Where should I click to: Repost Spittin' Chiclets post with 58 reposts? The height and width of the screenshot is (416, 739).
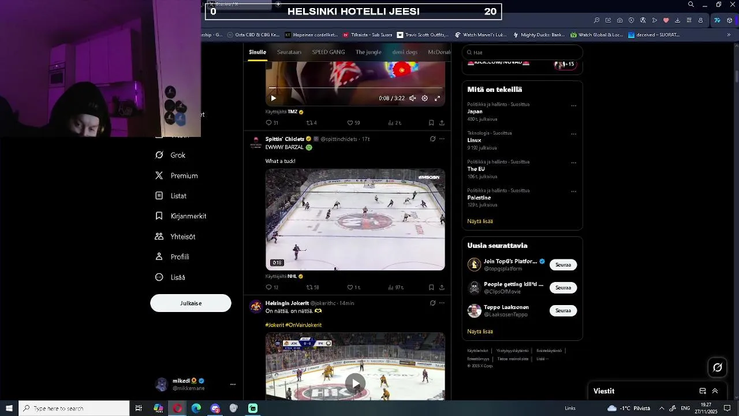click(x=312, y=287)
